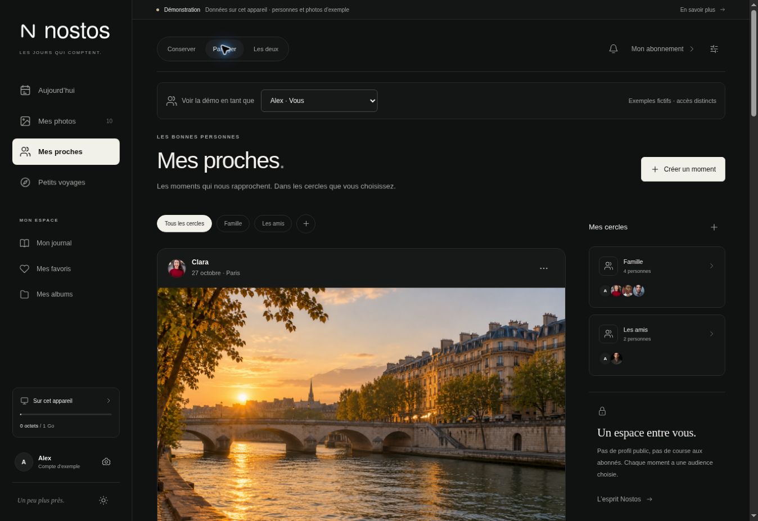The image size is (758, 521).
Task: Filter by Les amis chip
Action: coord(273,223)
